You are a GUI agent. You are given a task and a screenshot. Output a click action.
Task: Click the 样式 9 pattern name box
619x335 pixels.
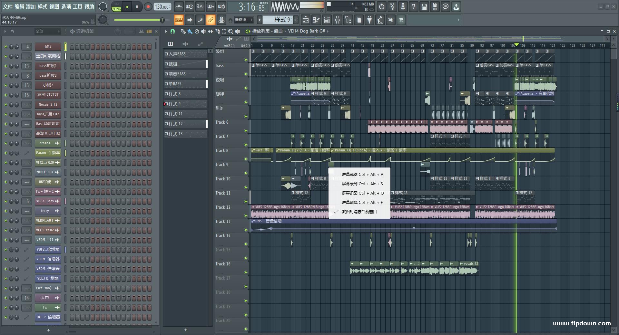[x=277, y=20]
